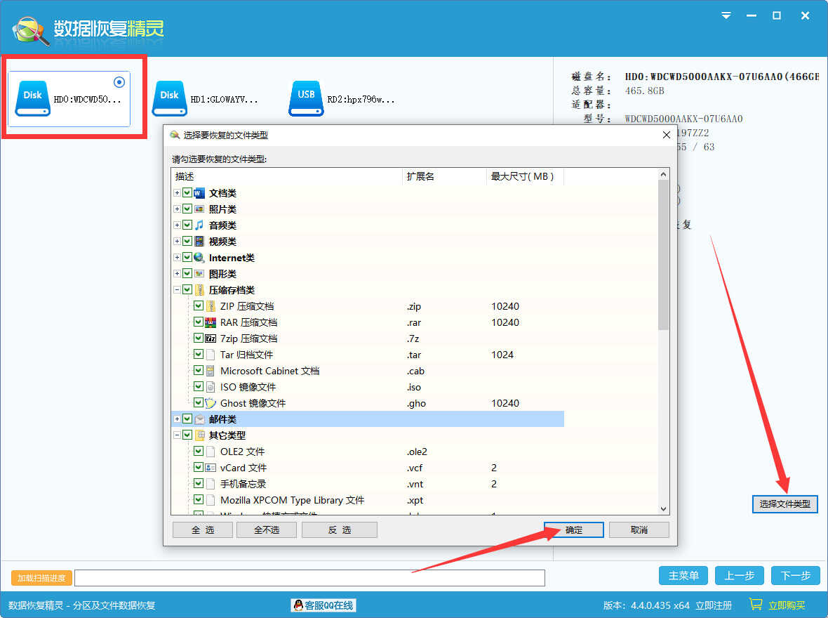Uncheck the 照片类 checkbox
Screen dimensions: 828x618
pyautogui.click(x=187, y=209)
